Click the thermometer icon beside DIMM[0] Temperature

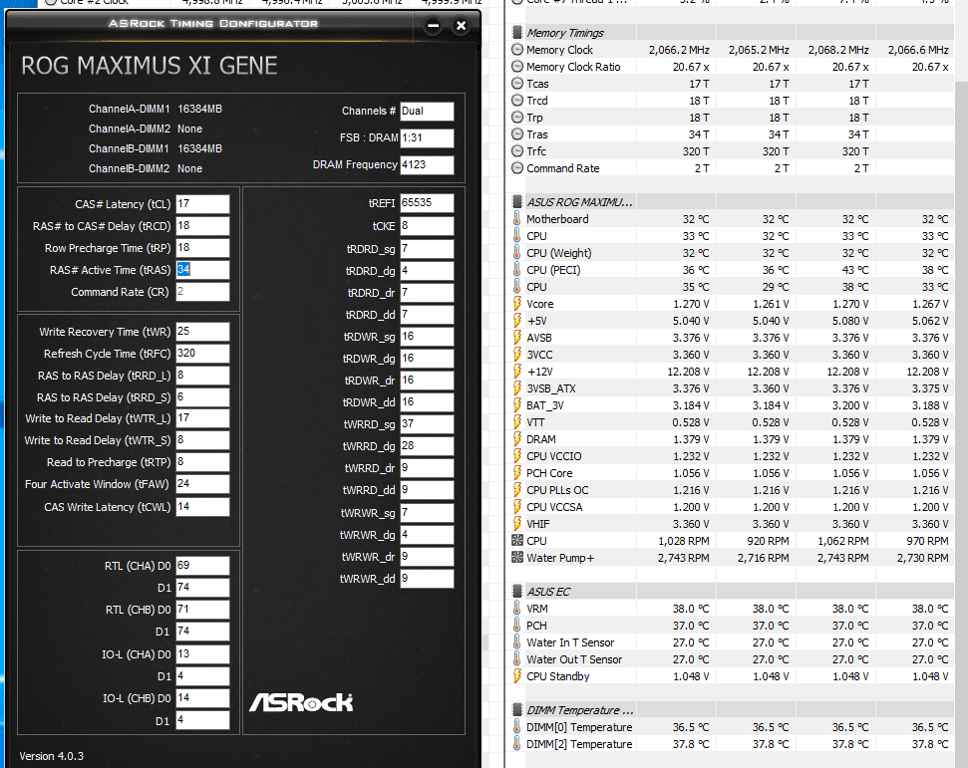point(517,727)
